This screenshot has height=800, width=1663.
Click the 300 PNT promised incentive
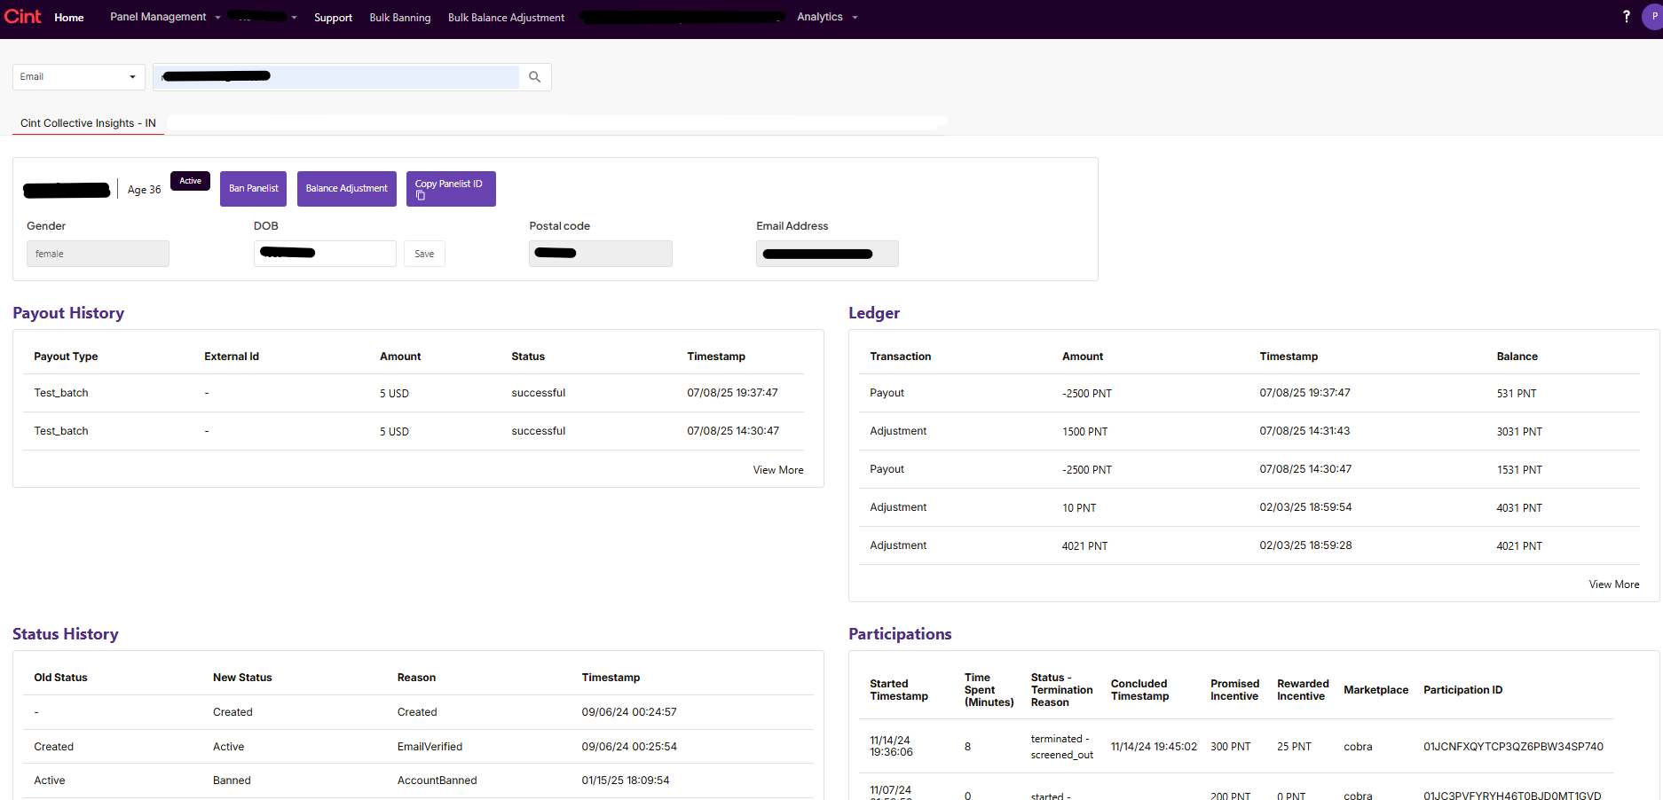click(x=1230, y=747)
